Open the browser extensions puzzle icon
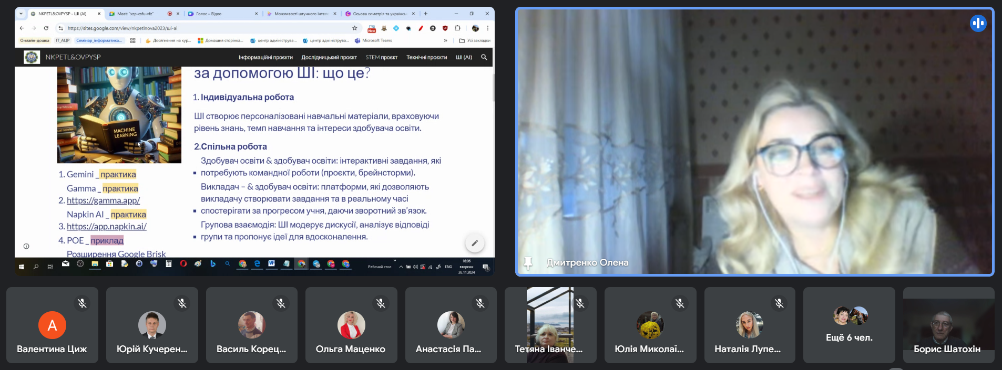Viewport: 1002px width, 370px height. point(457,28)
